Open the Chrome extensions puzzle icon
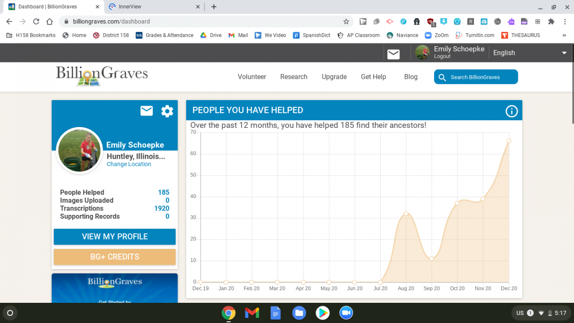Screen dimensions: 574x323 552,22
